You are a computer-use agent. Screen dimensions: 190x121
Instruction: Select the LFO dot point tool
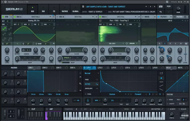(161, 78)
